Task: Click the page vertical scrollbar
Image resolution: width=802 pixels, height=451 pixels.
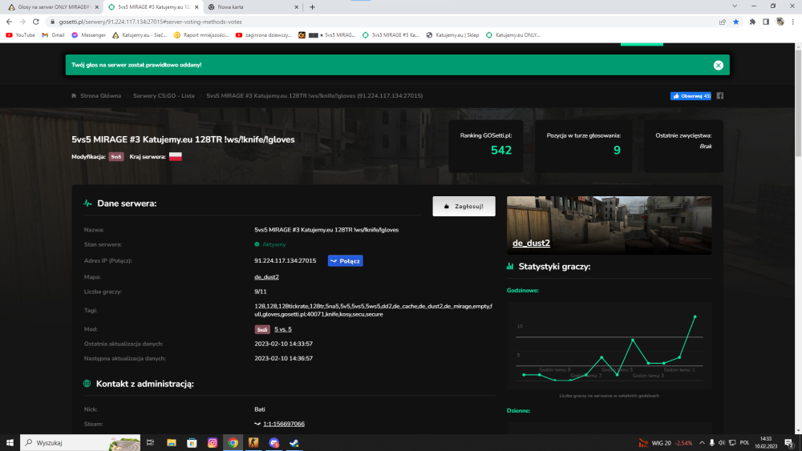Action: pos(798,238)
